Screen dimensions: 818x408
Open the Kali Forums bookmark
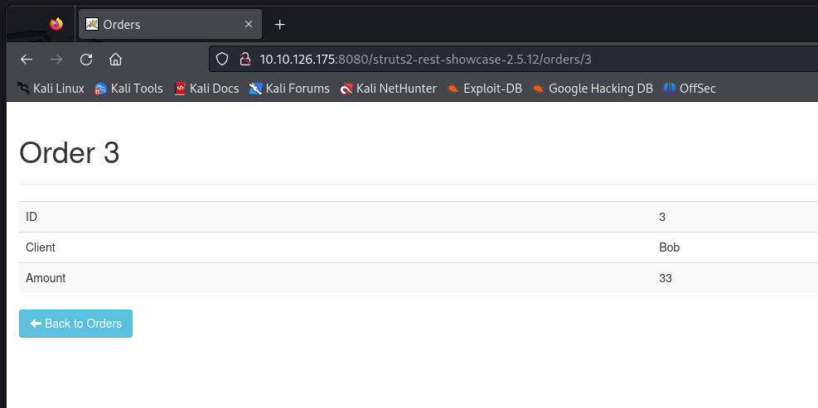tap(289, 89)
